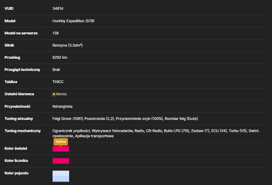This screenshot has width=272, height=185.
Task: Click the Tuning wizualny label
Action: (x=19, y=119)
